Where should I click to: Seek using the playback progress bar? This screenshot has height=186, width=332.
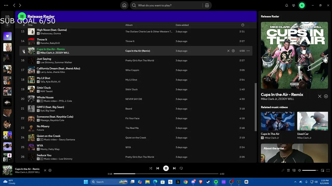tap(166, 174)
